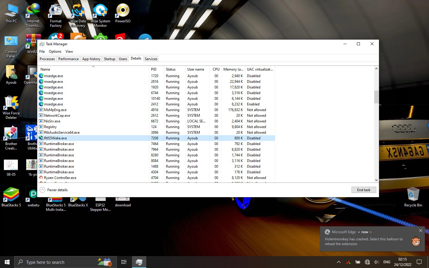Screen dimensions: 429x268
Task: Click the End task button
Action: point(363,190)
